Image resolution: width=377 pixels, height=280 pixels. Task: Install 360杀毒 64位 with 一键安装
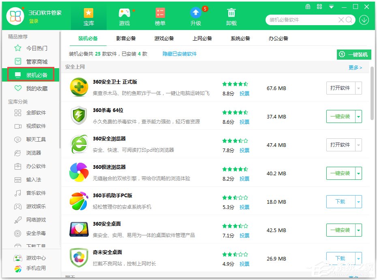[x=341, y=116]
